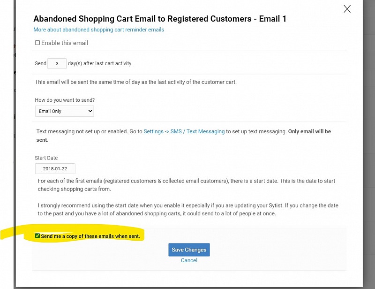
Task: Uncheck the Send me a copy checkbox
Action: (x=37, y=236)
